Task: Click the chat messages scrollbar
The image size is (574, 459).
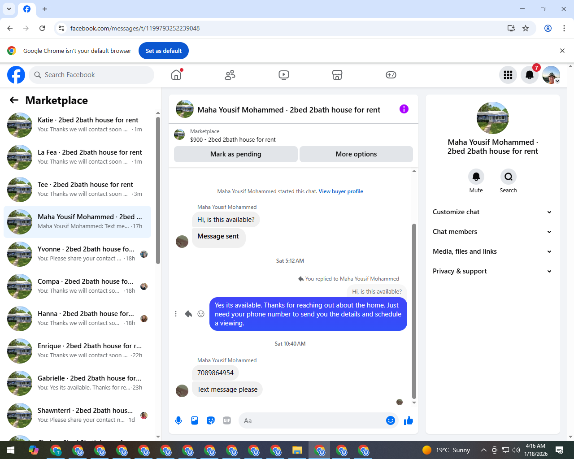Action: click(x=414, y=312)
